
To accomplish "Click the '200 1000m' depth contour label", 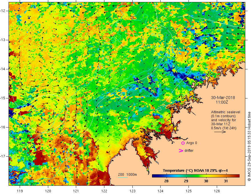I will tap(127, 175).
